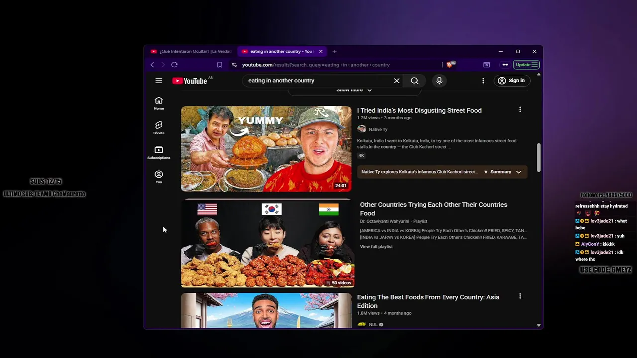The height and width of the screenshot is (358, 637).
Task: Open YouTube settings three-dot menu
Action: tap(483, 81)
